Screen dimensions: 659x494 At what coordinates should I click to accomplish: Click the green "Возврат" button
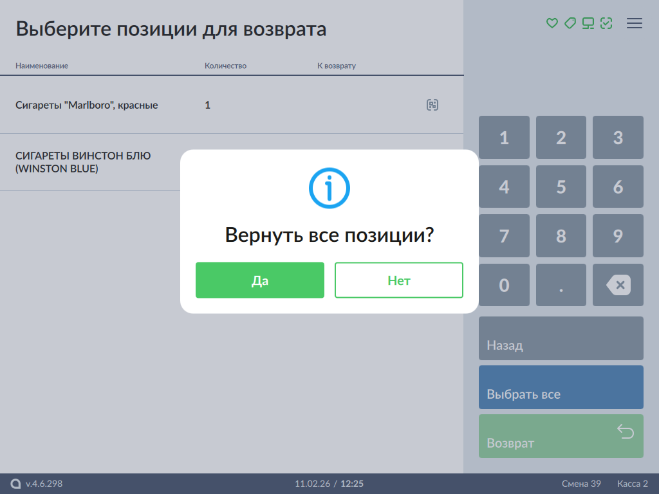(561, 436)
